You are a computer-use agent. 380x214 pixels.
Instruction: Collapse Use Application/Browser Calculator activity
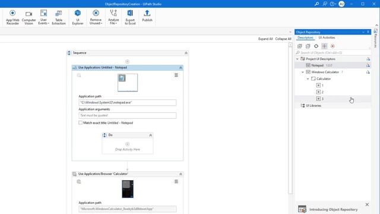coord(180,174)
